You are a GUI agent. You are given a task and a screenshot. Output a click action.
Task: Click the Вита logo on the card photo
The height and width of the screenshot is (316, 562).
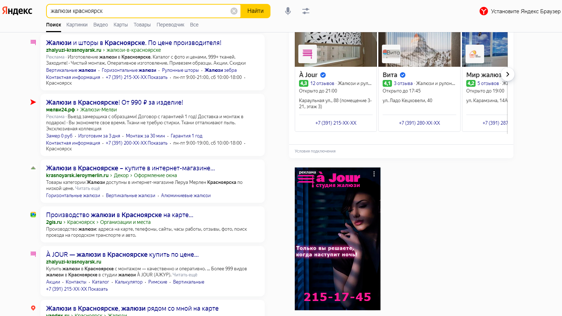(x=391, y=54)
